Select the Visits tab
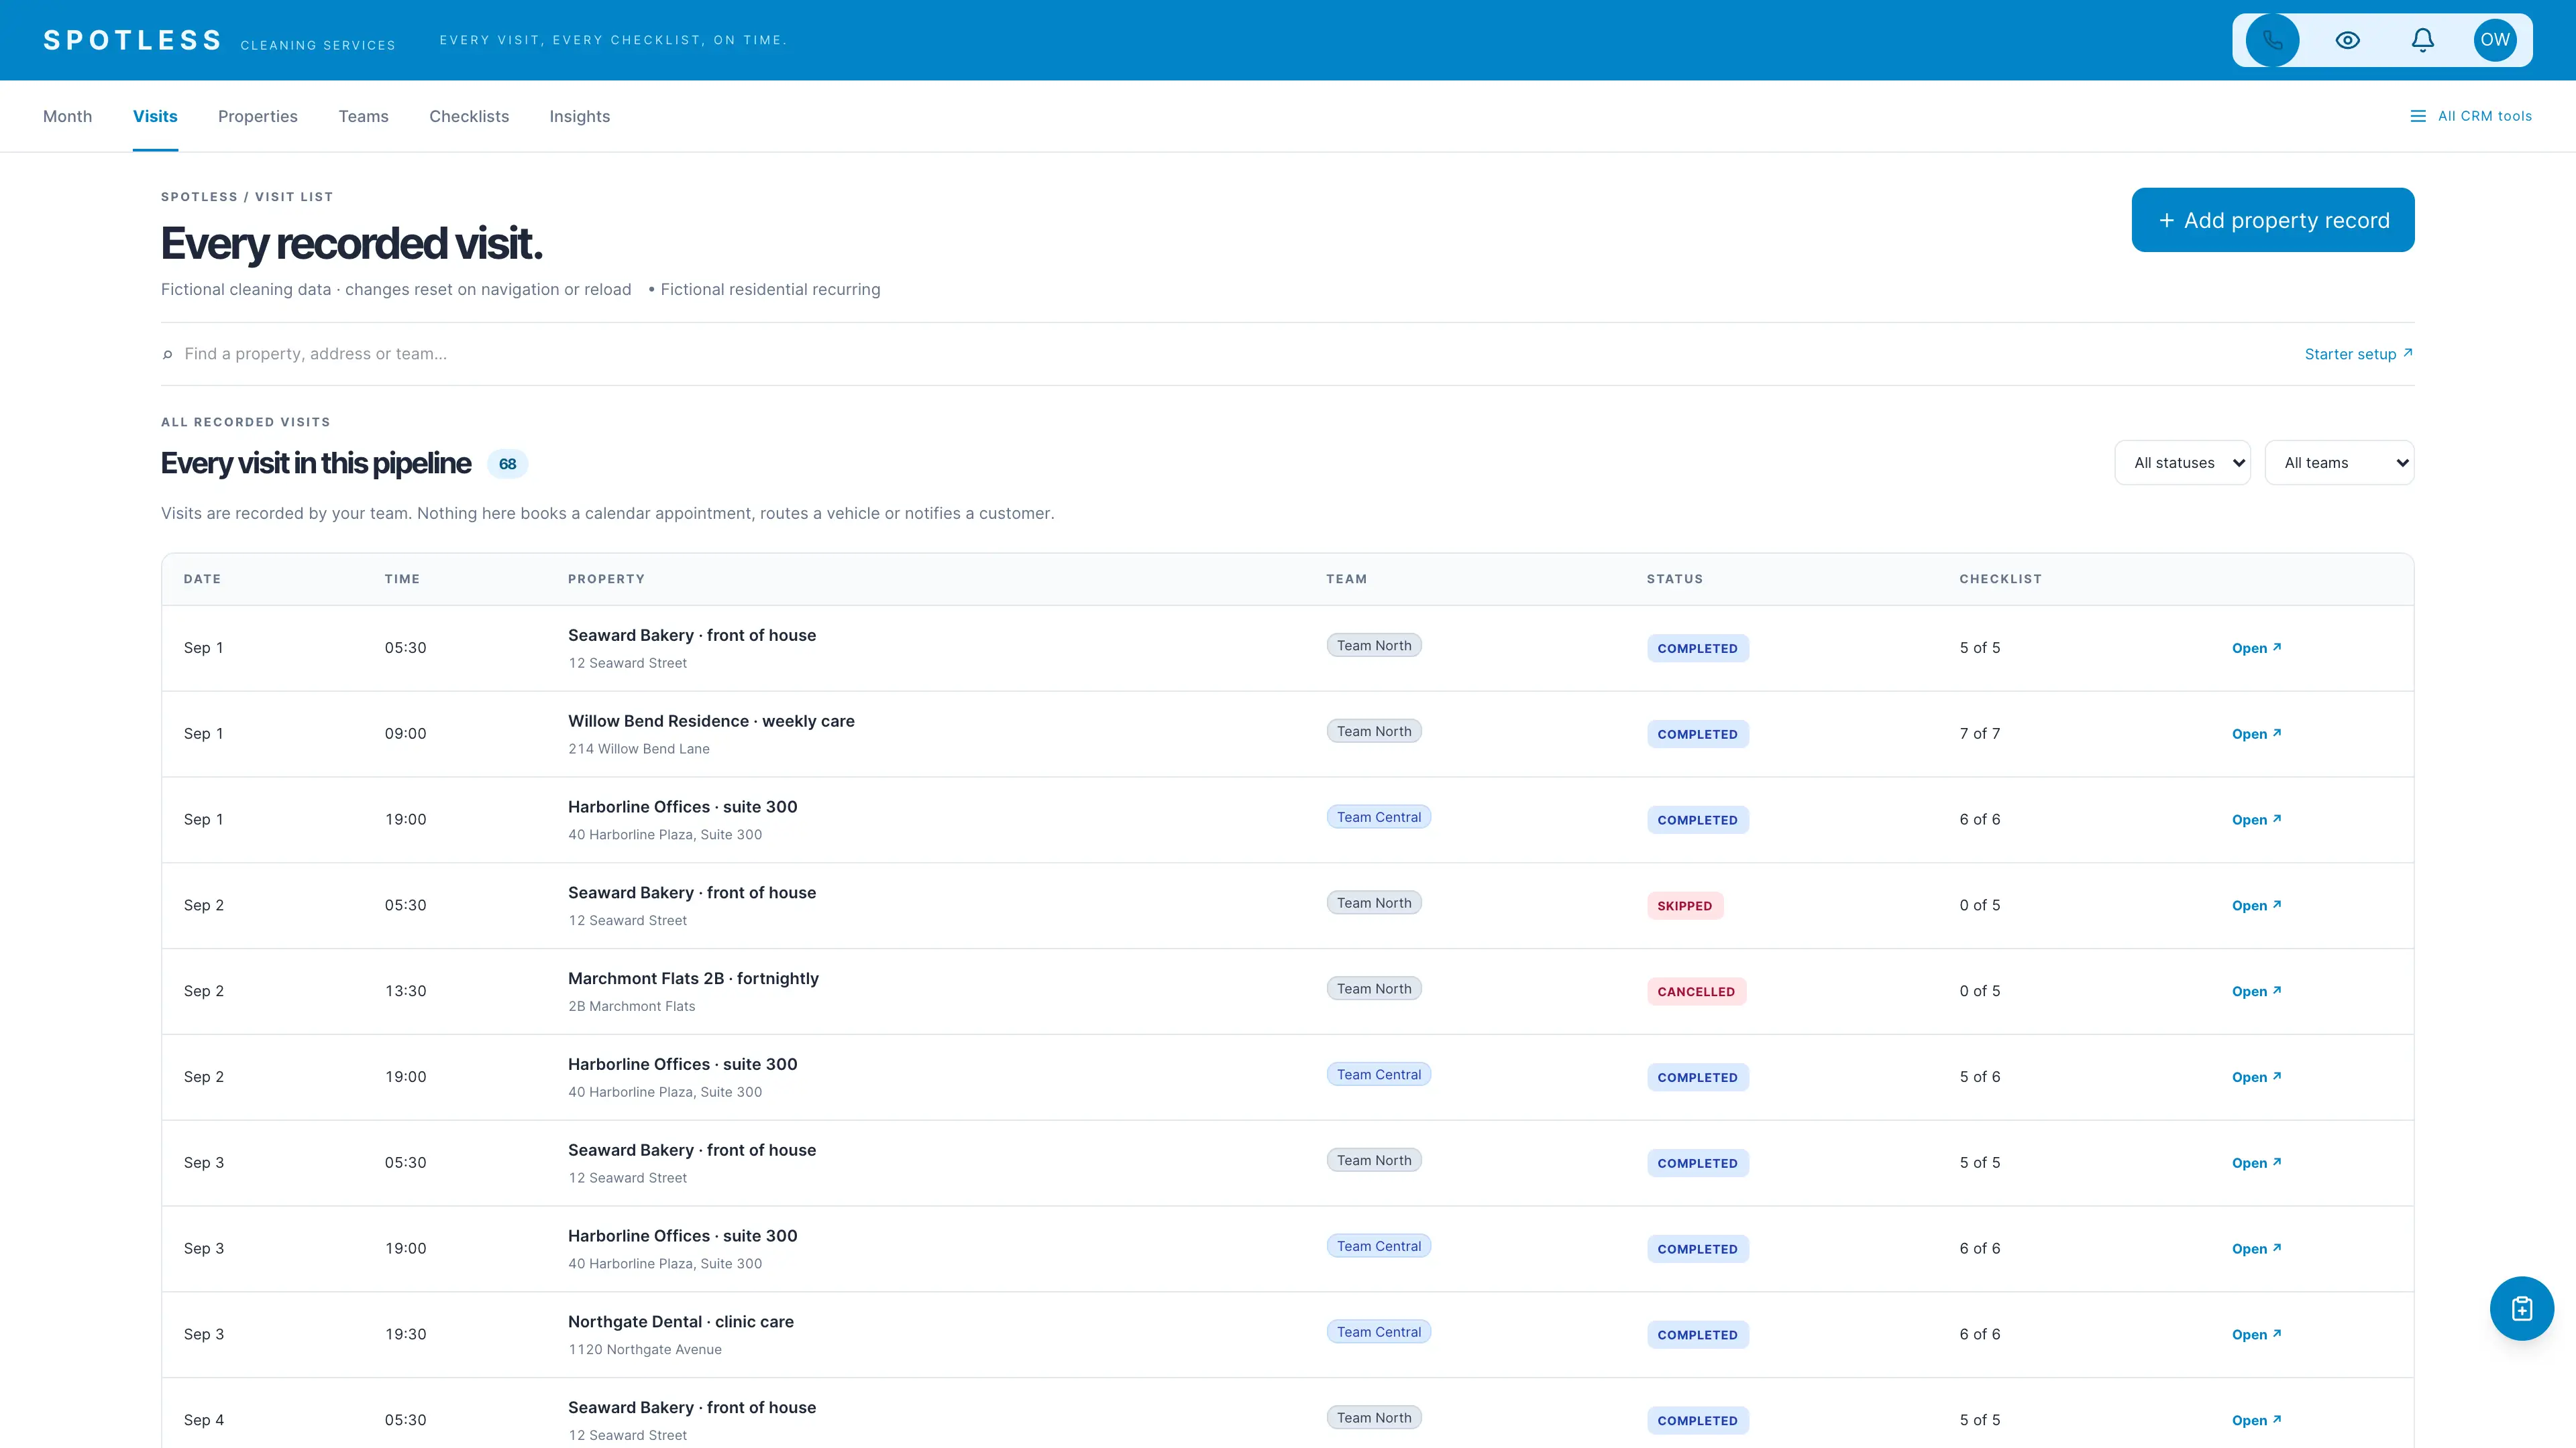This screenshot has width=2576, height=1448. coord(155,116)
